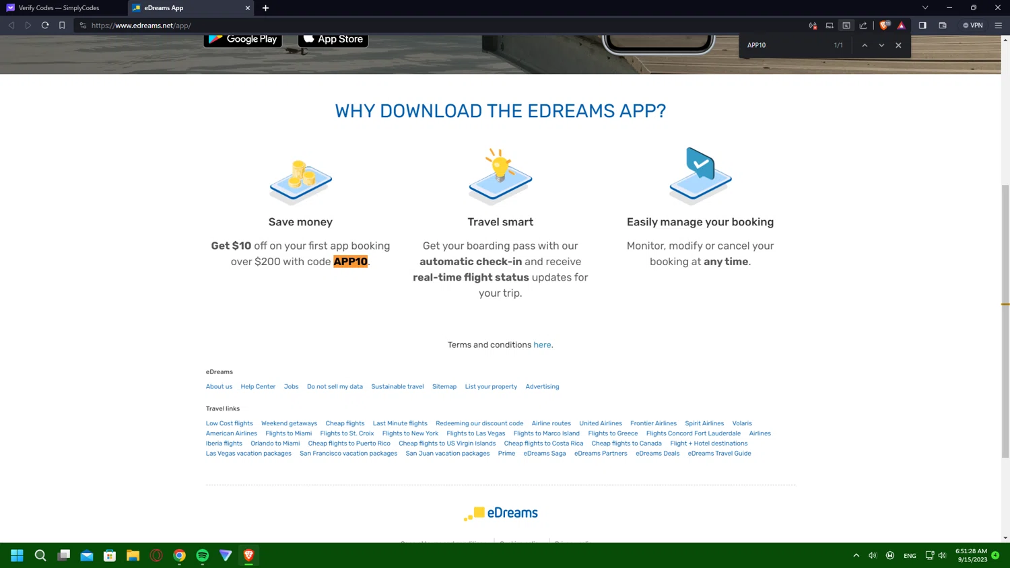
Task: Click List your property link
Action: [491, 386]
